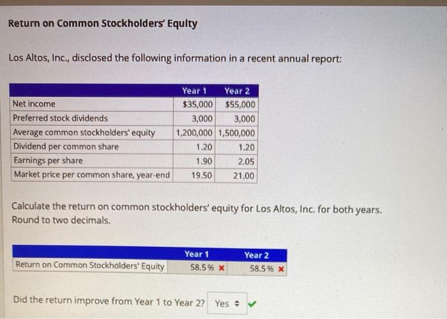Click the dropdown arrows next to Yes
Viewport: 447px width, 319px height.
237,304
